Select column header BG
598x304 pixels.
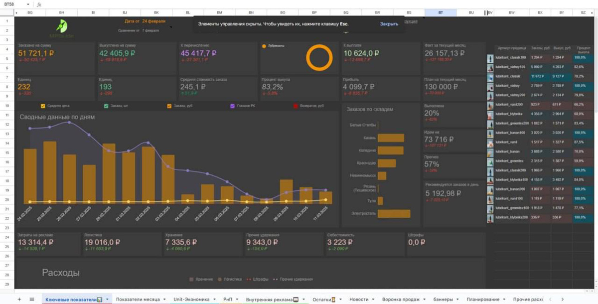30,12
